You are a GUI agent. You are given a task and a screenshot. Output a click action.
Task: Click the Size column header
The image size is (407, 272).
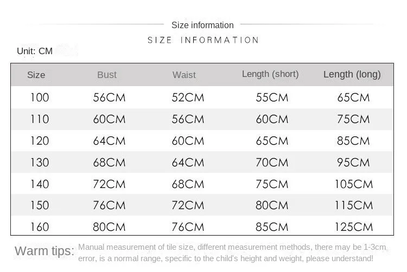click(x=36, y=75)
